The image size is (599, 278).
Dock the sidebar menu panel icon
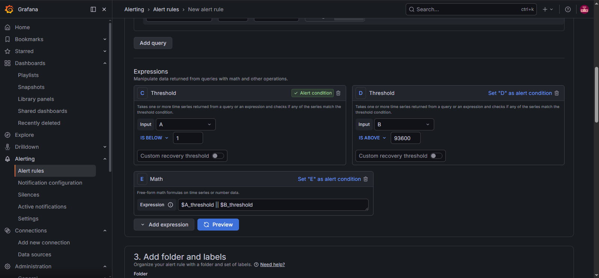point(93,9)
